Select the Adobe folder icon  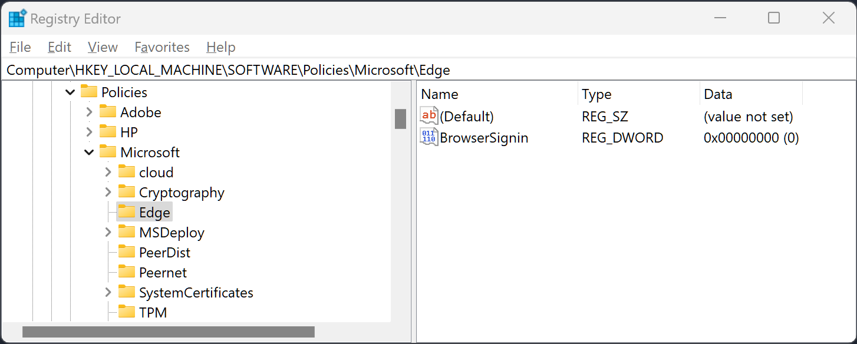[107, 112]
